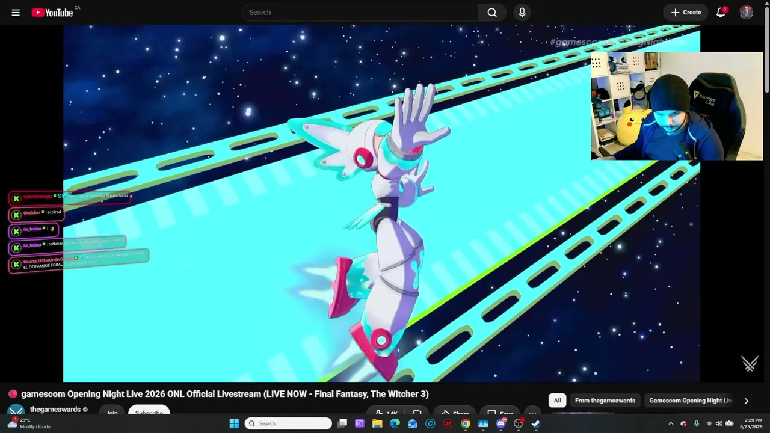770x433 pixels.
Task: Open the blue circled C taskbar app
Action: click(x=430, y=423)
